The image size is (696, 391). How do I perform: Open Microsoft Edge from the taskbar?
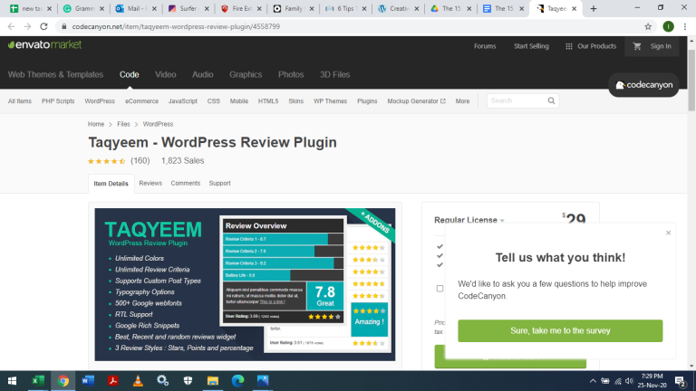[238, 381]
